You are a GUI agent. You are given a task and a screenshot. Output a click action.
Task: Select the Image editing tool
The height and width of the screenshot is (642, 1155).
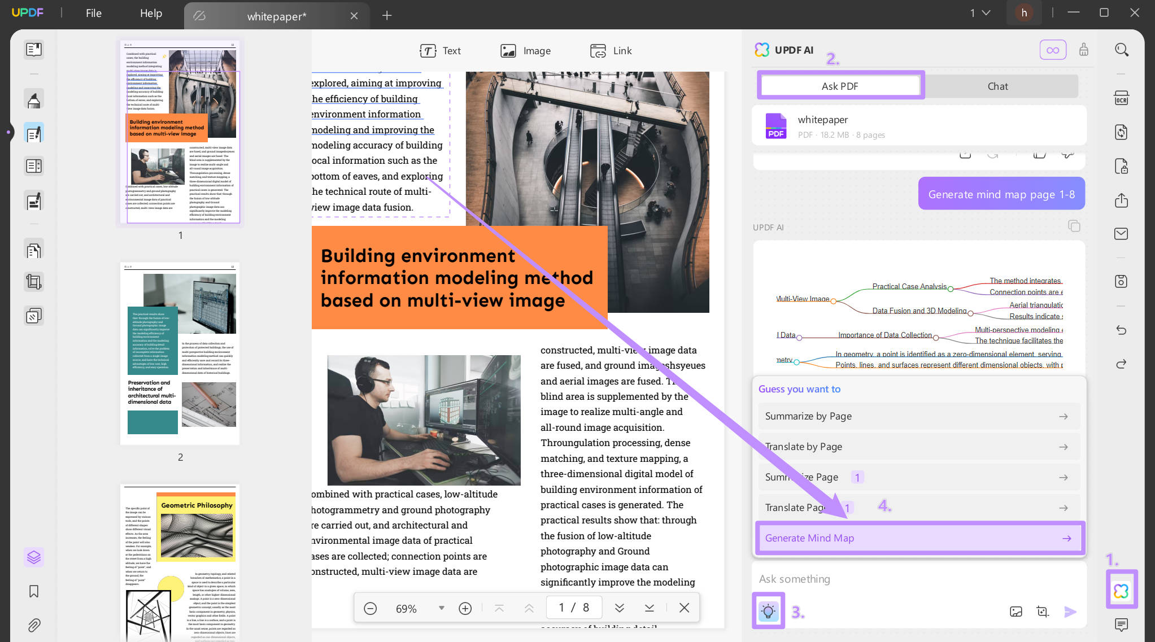coord(525,51)
